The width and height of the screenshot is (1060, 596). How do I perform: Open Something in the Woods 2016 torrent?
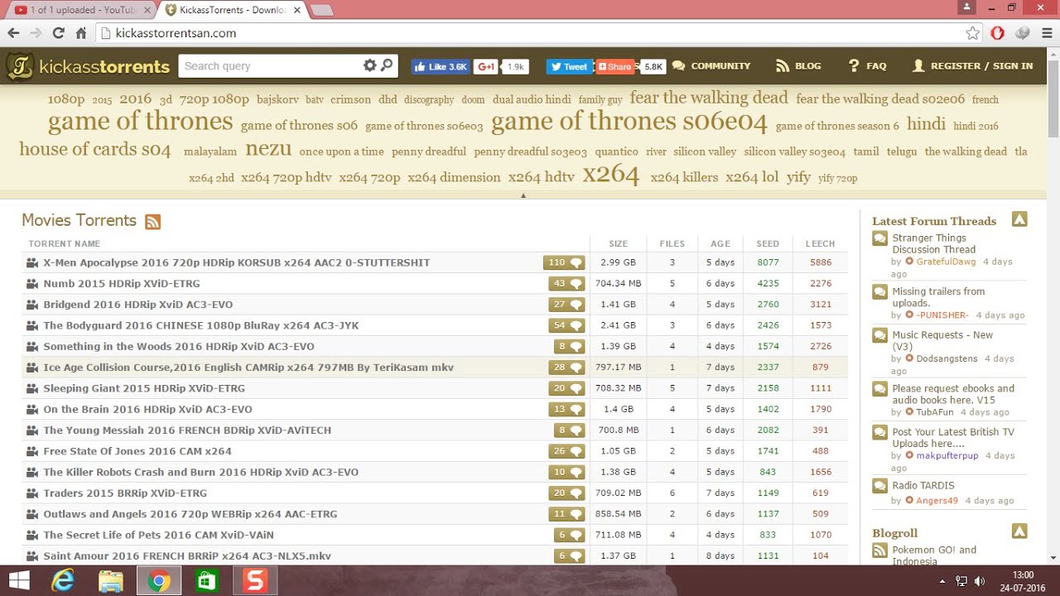[179, 346]
